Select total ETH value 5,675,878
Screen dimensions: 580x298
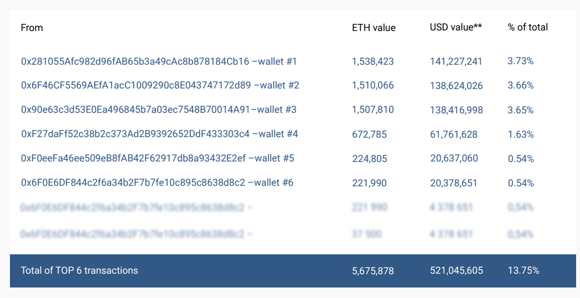(373, 271)
